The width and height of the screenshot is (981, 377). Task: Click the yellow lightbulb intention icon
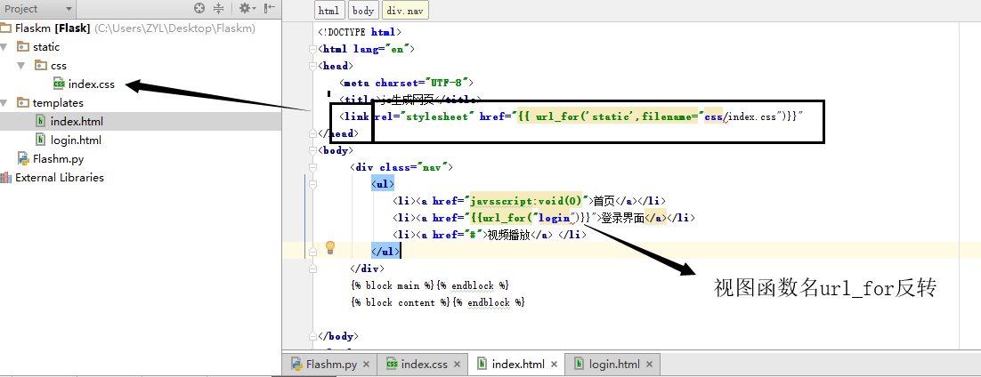329,247
